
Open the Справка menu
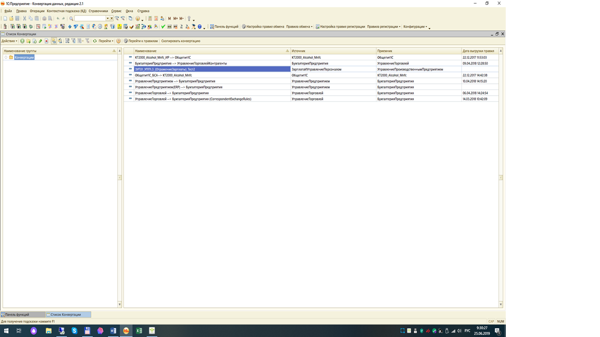pyautogui.click(x=143, y=11)
